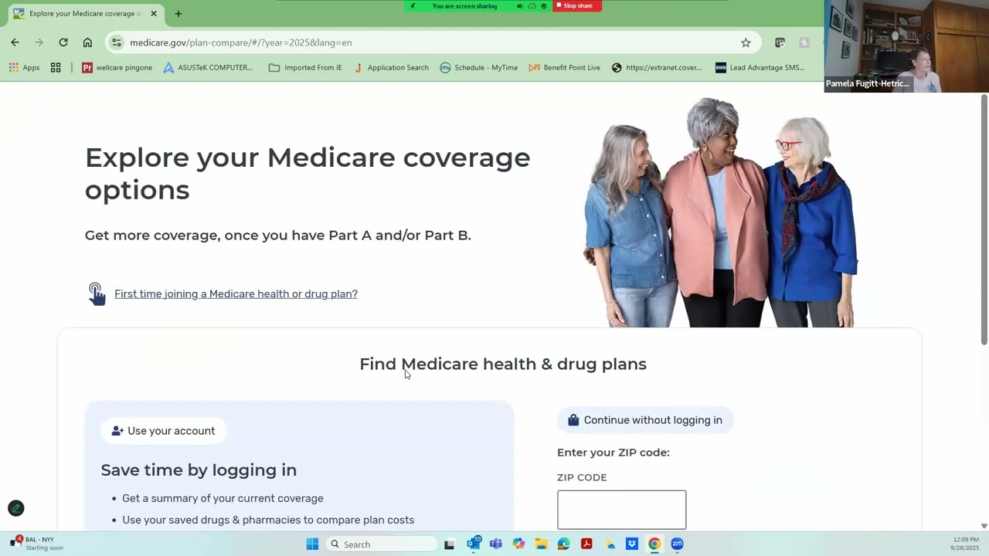Open a new browser tab

178,13
